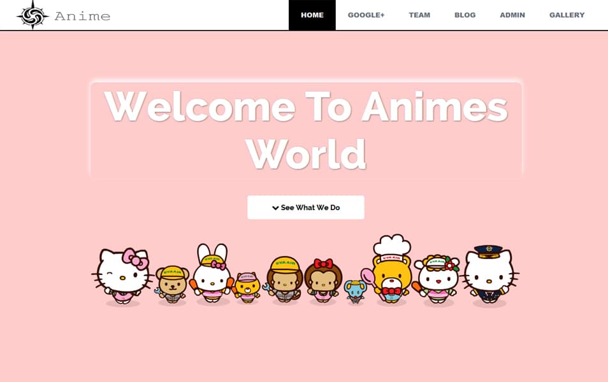
Task: Click the See What We Do button
Action: coord(306,207)
